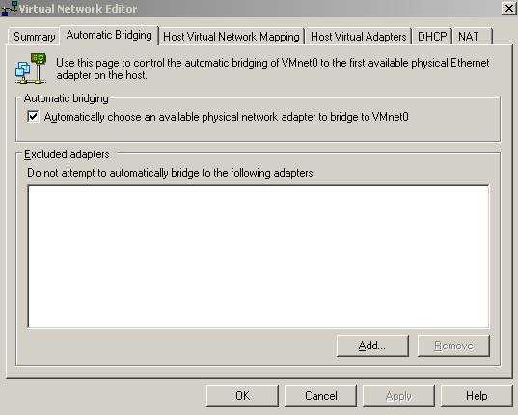Open the Host Virtual Network Mapping tab
Image resolution: width=518 pixels, height=415 pixels.
tap(232, 37)
